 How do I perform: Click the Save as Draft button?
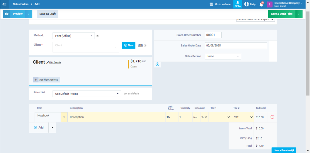(48, 14)
